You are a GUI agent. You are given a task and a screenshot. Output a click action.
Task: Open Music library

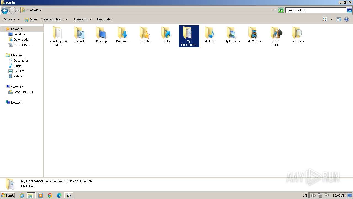(x=17, y=66)
